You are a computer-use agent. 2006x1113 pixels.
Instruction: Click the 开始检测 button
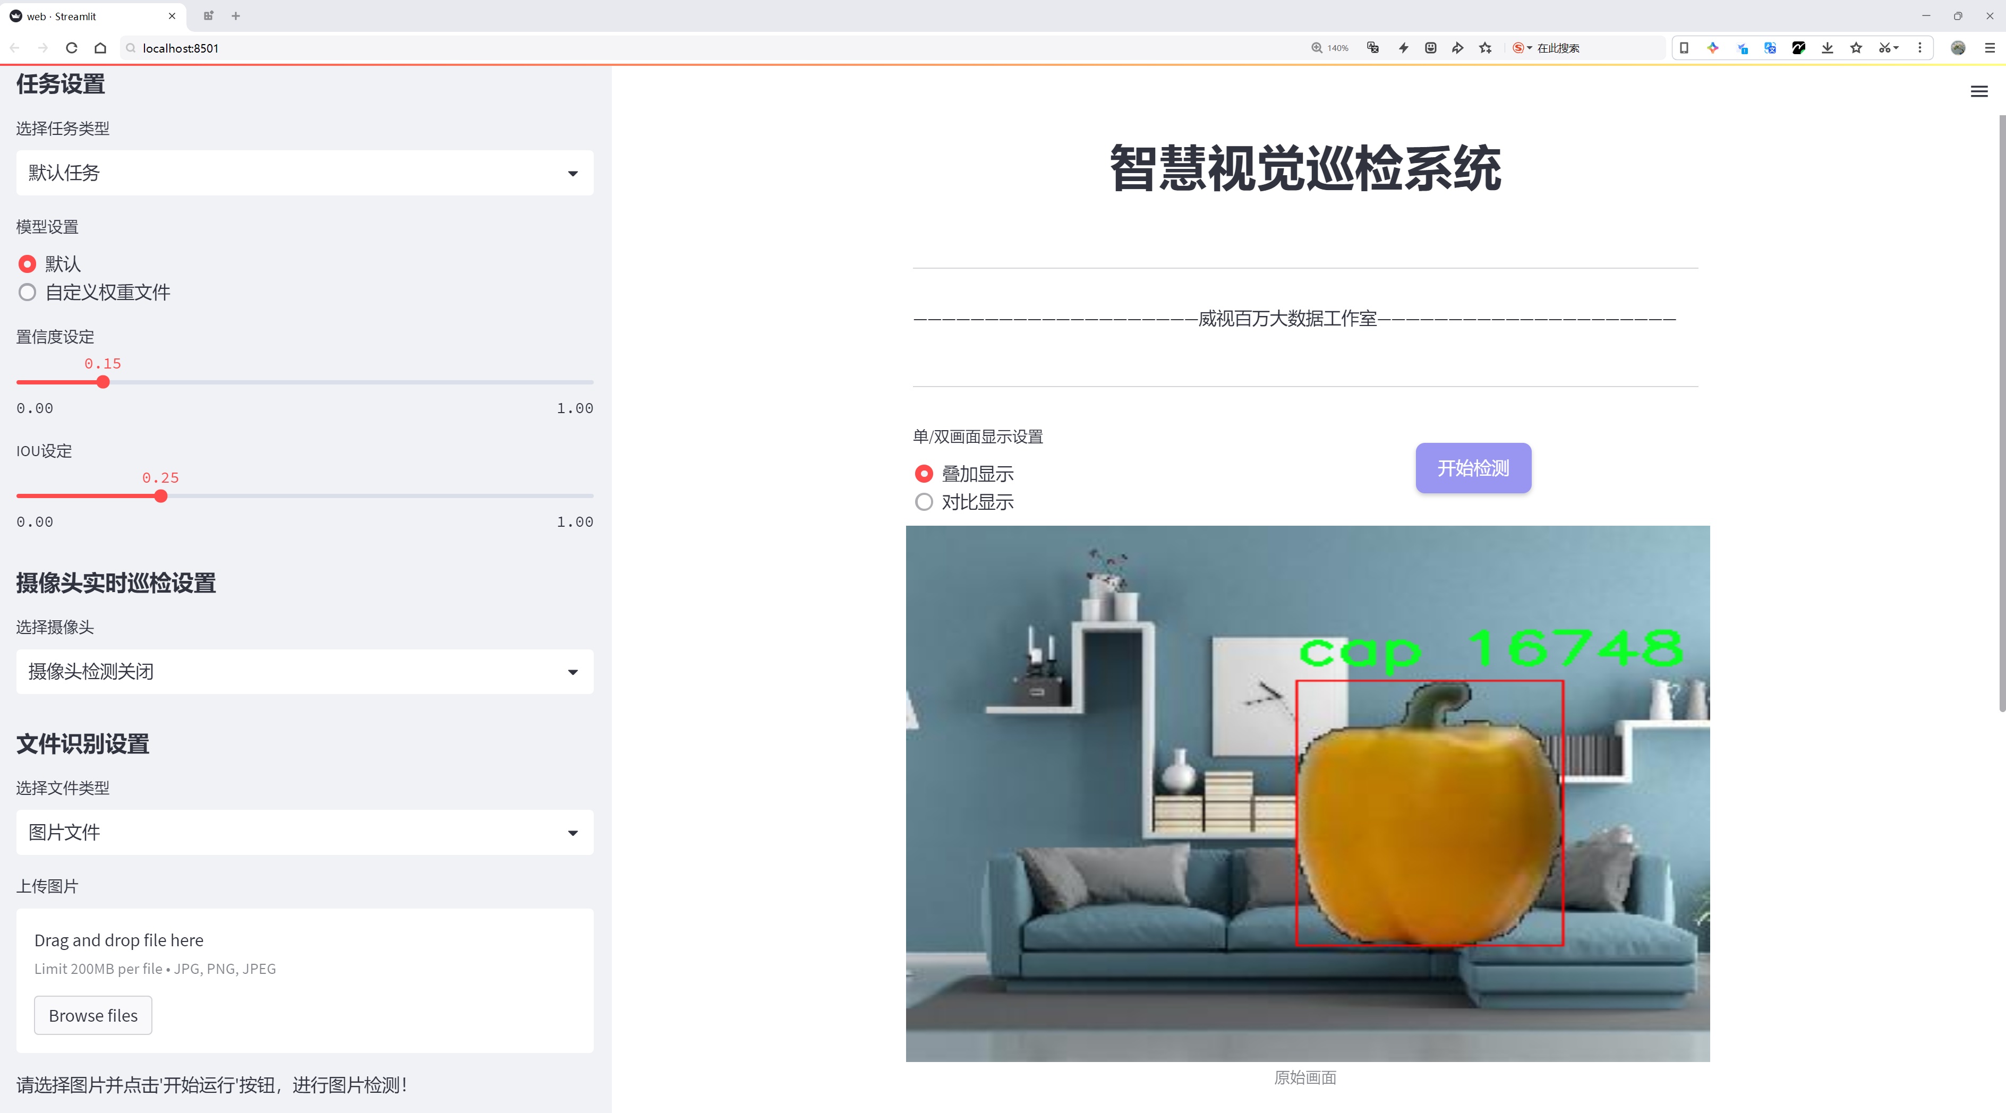click(x=1473, y=468)
